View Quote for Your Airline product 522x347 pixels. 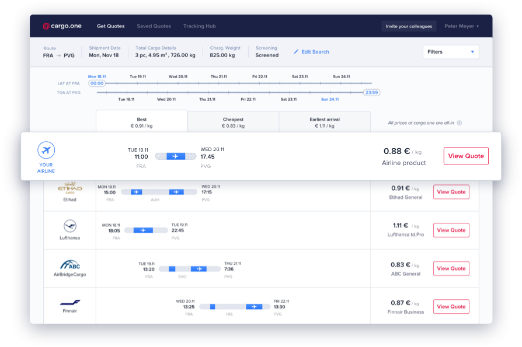point(466,156)
